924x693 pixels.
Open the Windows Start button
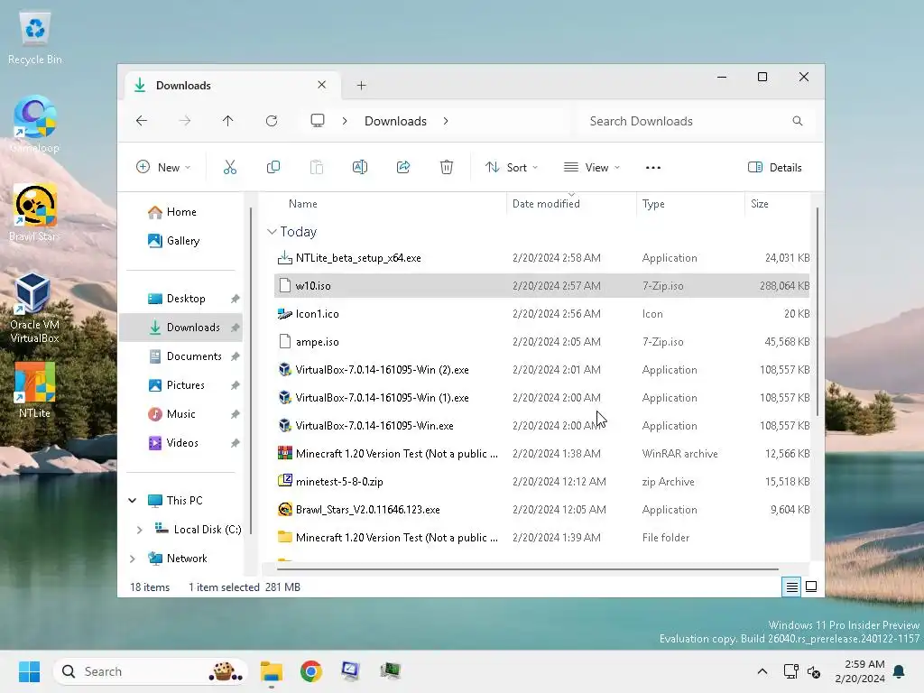29,671
